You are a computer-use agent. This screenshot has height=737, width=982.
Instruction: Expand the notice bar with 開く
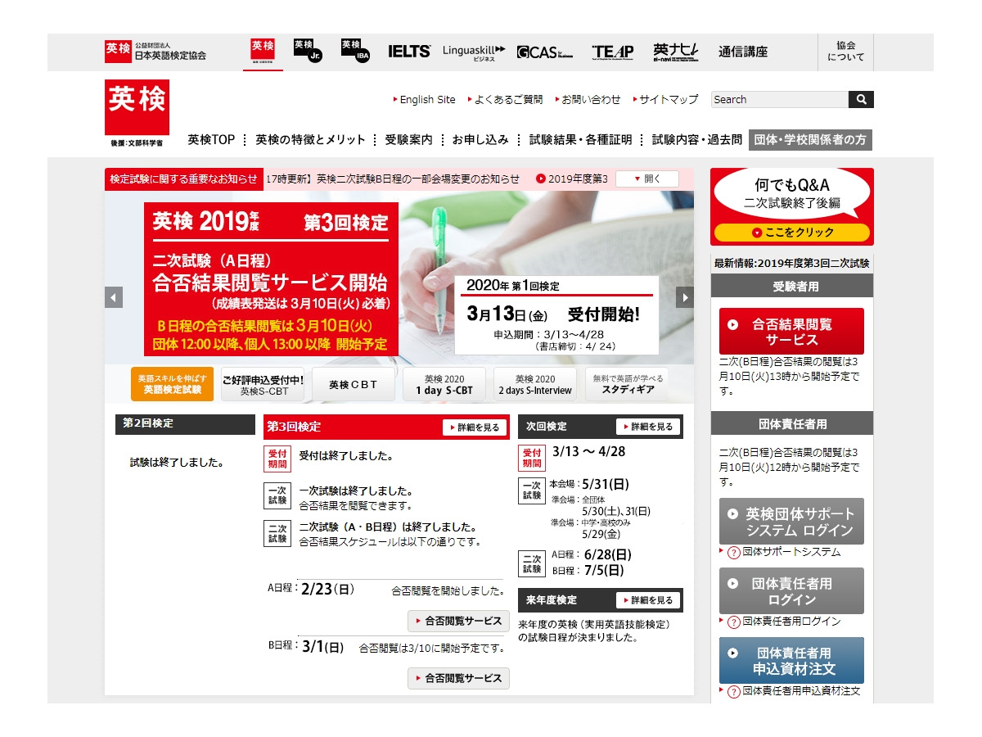tap(647, 179)
